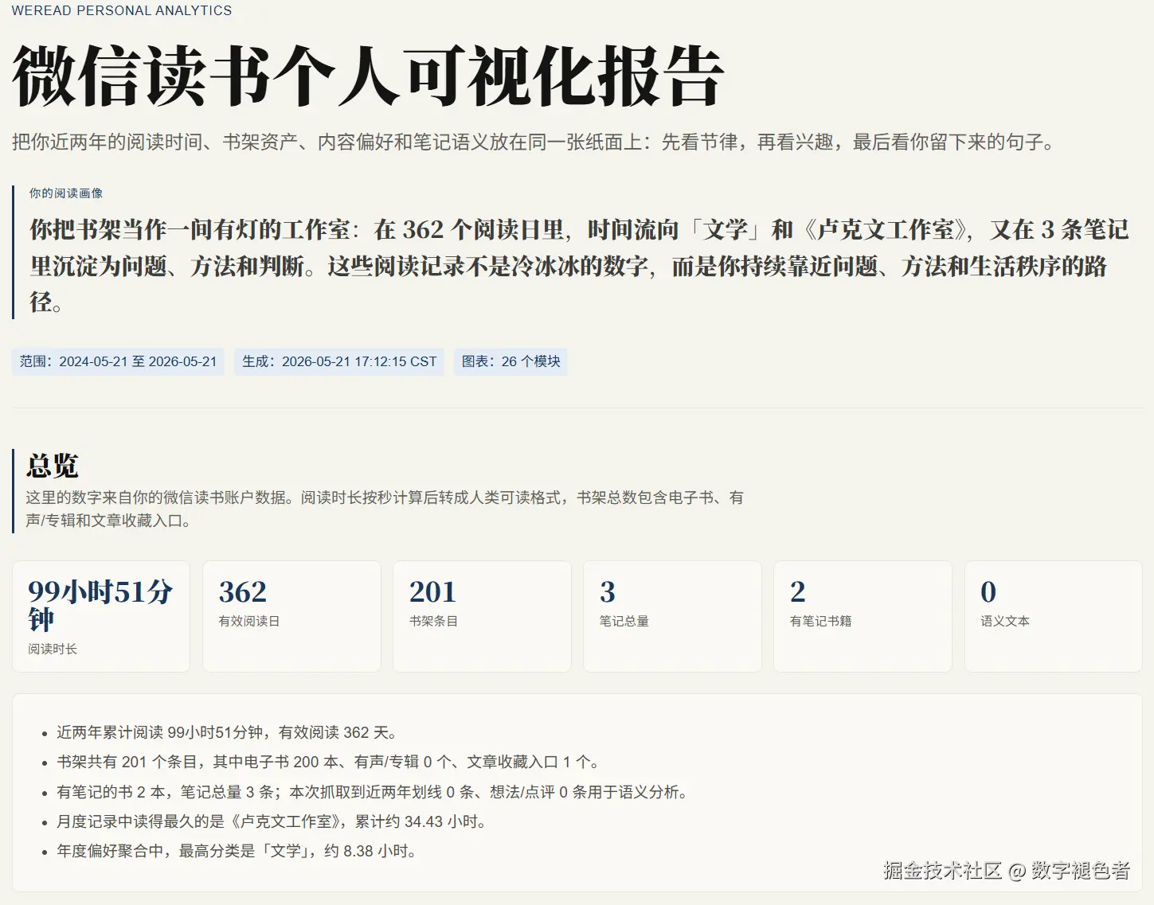Image resolution: width=1154 pixels, height=905 pixels.
Task: Click the 微信读书个人可视化报告 main title
Action: [367, 76]
